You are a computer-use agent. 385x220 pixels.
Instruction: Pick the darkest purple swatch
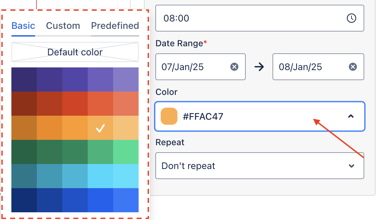(x=24, y=79)
